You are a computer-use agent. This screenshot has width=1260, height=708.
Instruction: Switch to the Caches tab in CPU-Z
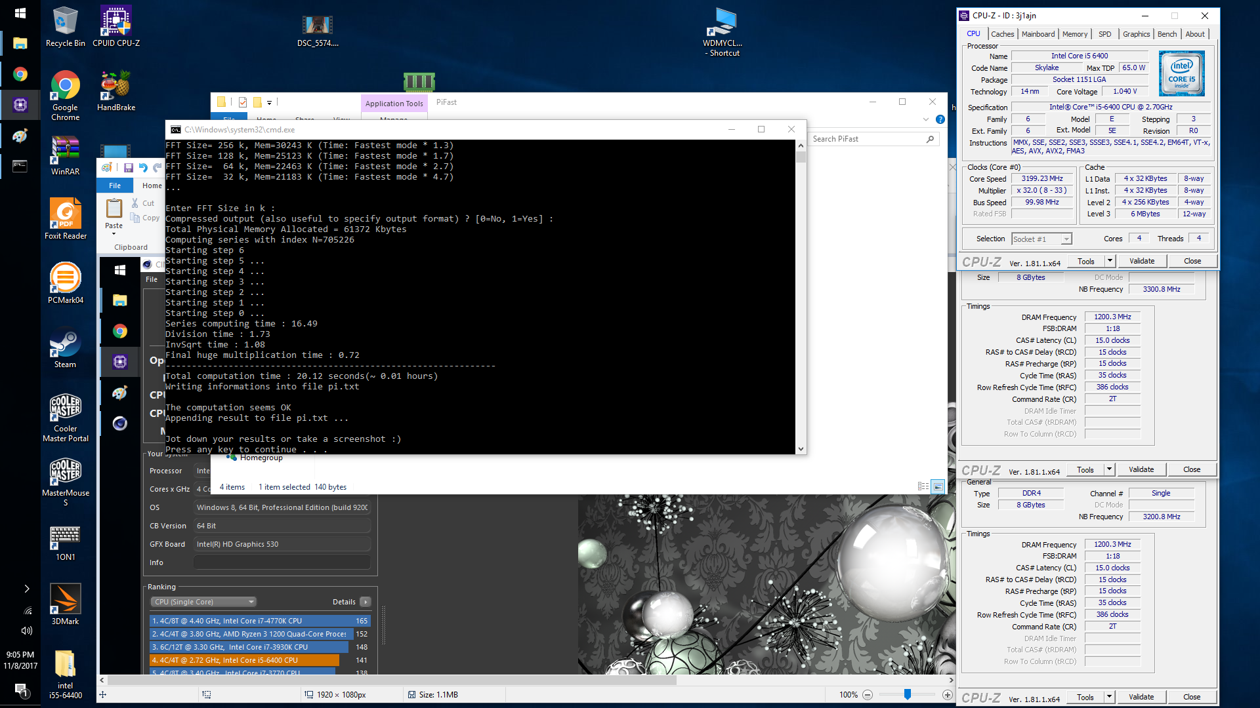1002,34
